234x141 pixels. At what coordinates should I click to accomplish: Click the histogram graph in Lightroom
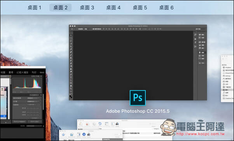27,83
